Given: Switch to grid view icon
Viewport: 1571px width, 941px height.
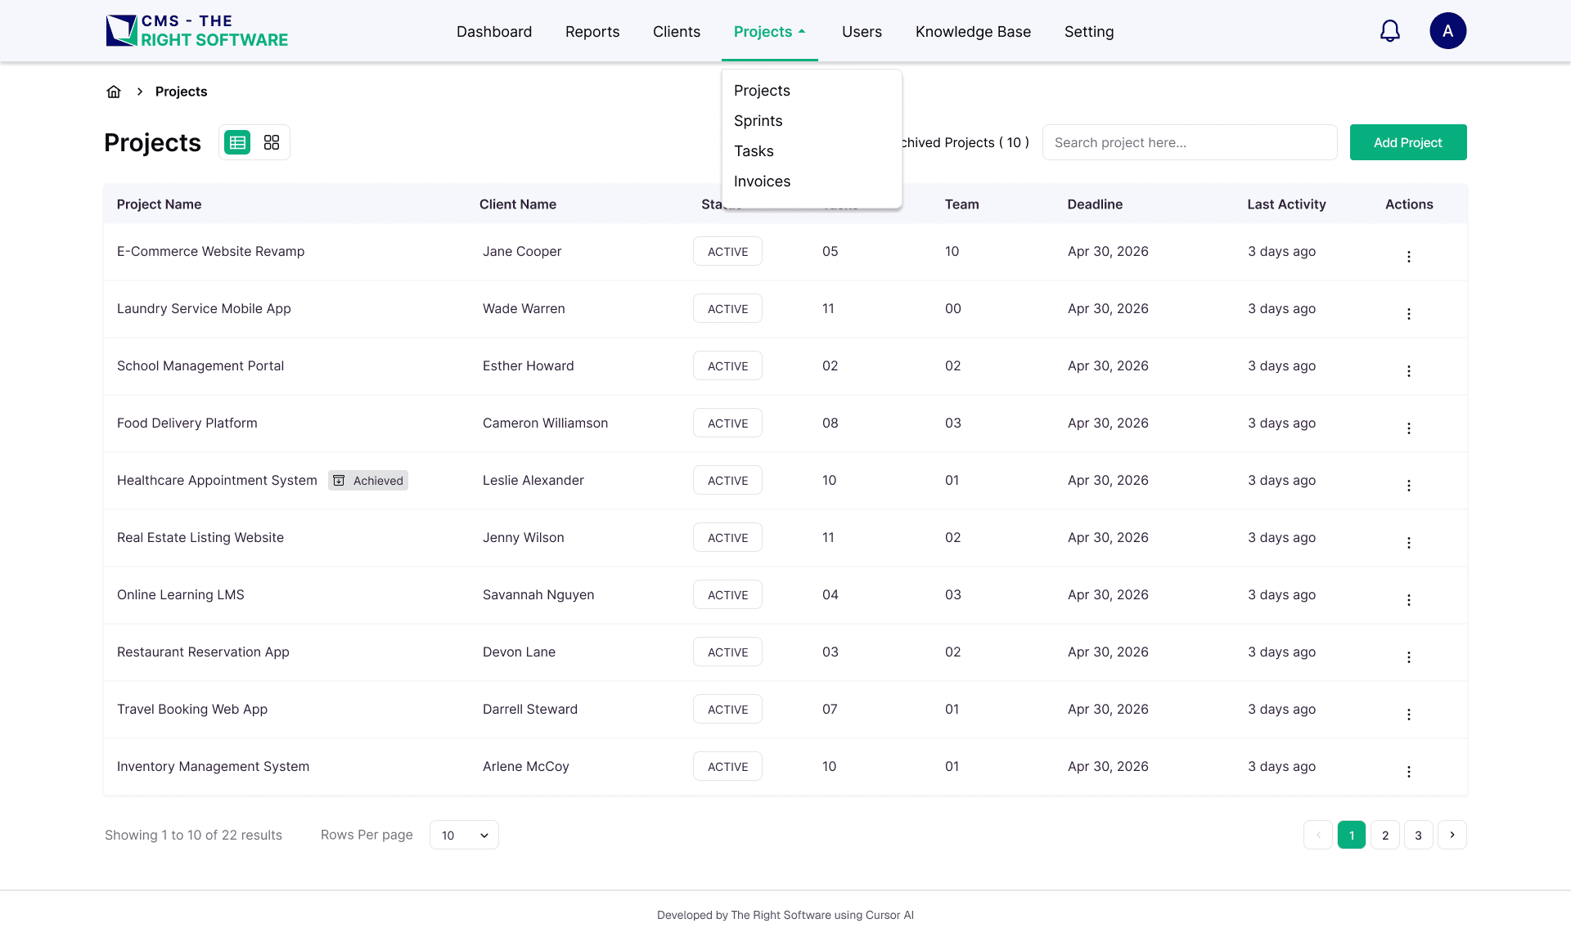Looking at the screenshot, I should 271,141.
